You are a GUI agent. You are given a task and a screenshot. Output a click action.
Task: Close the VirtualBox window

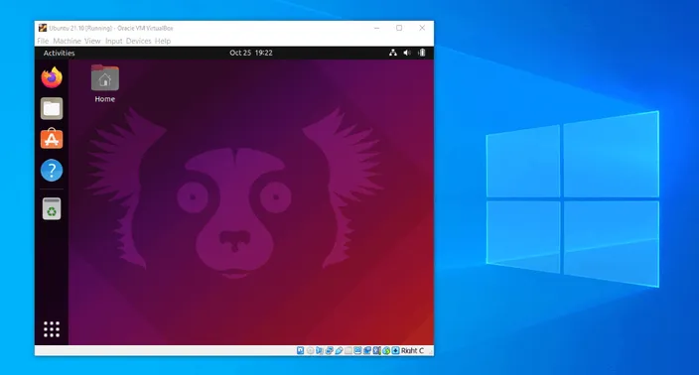pos(422,28)
